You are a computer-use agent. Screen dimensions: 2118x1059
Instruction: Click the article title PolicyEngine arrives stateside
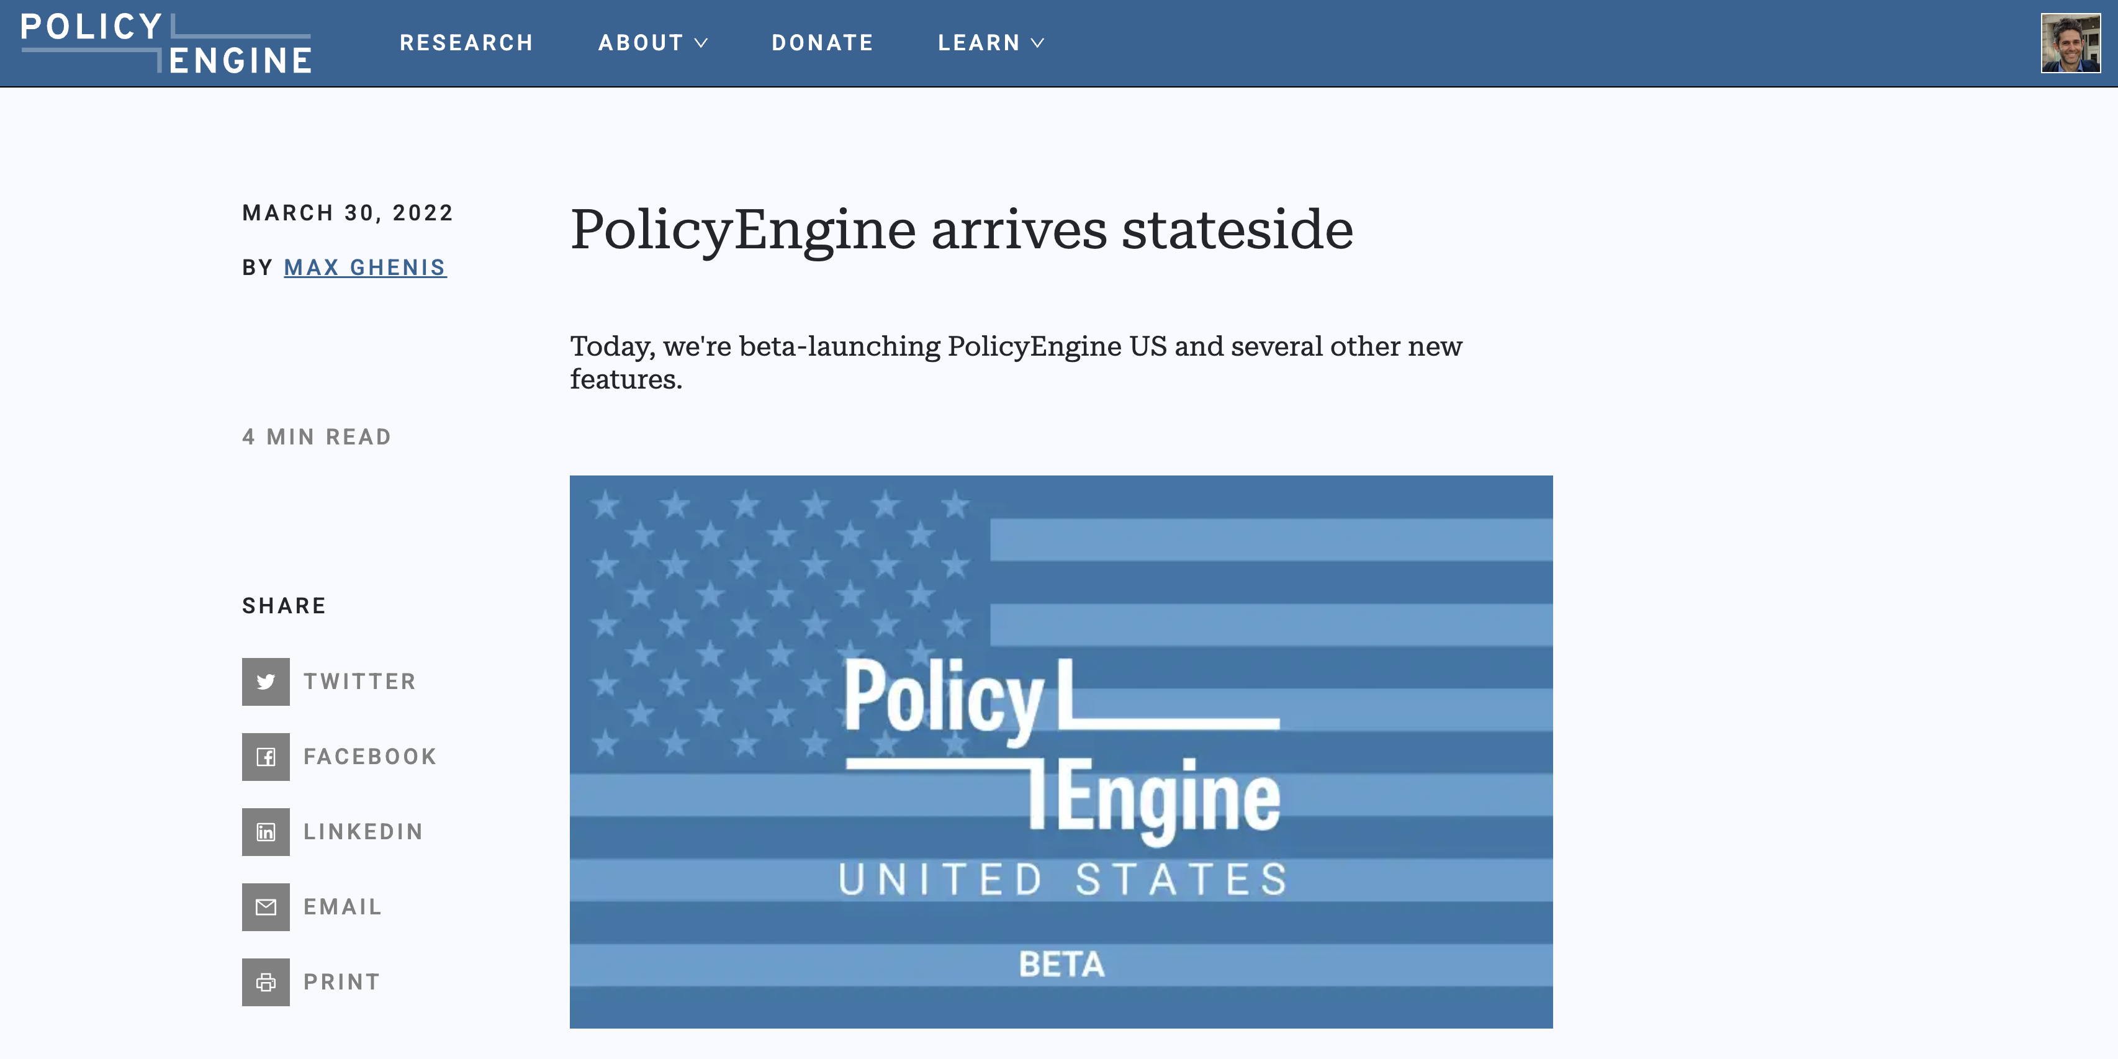click(x=962, y=230)
